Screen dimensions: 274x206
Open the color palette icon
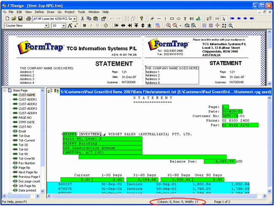click(x=106, y=26)
